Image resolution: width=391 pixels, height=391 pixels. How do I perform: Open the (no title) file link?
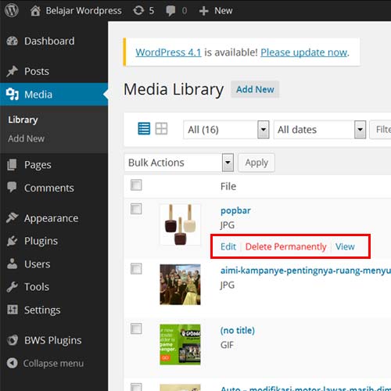pyautogui.click(x=238, y=330)
